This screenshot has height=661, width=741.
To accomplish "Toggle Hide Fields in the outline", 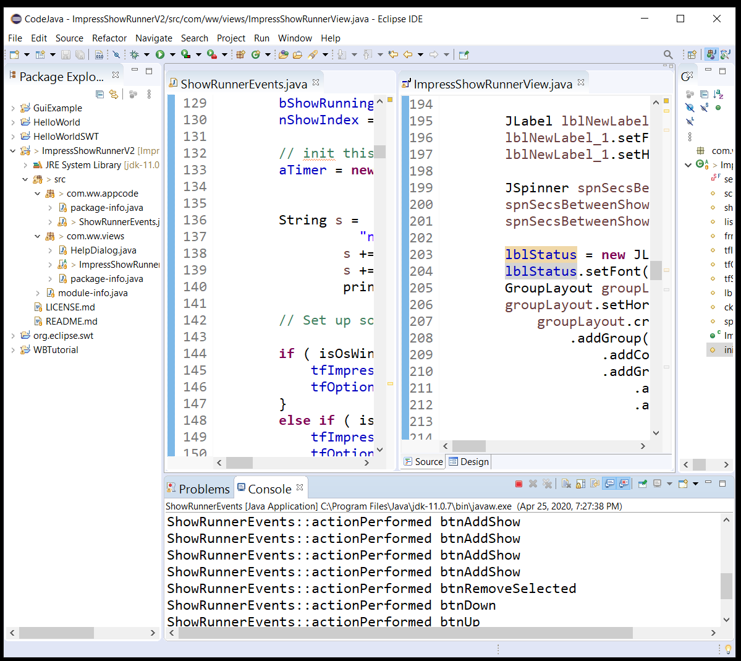I will click(690, 108).
